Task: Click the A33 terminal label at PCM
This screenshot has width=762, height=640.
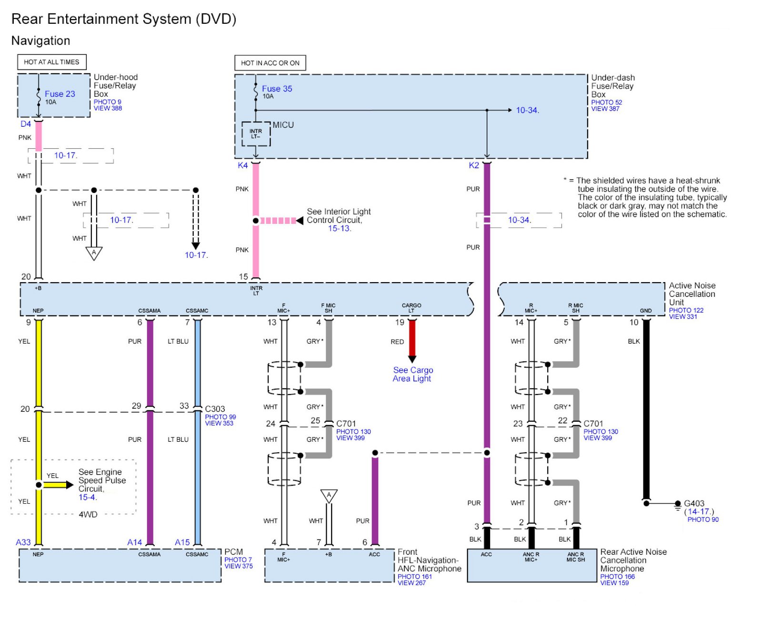Action: pyautogui.click(x=23, y=542)
